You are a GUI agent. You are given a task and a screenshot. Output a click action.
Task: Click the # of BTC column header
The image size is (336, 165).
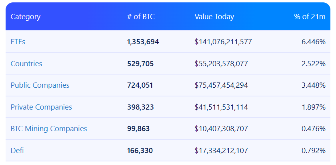click(140, 17)
